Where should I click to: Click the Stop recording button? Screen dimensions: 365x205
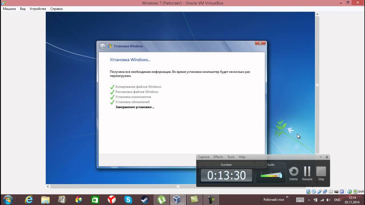pos(321,174)
